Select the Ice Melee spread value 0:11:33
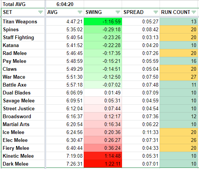 point(141,132)
